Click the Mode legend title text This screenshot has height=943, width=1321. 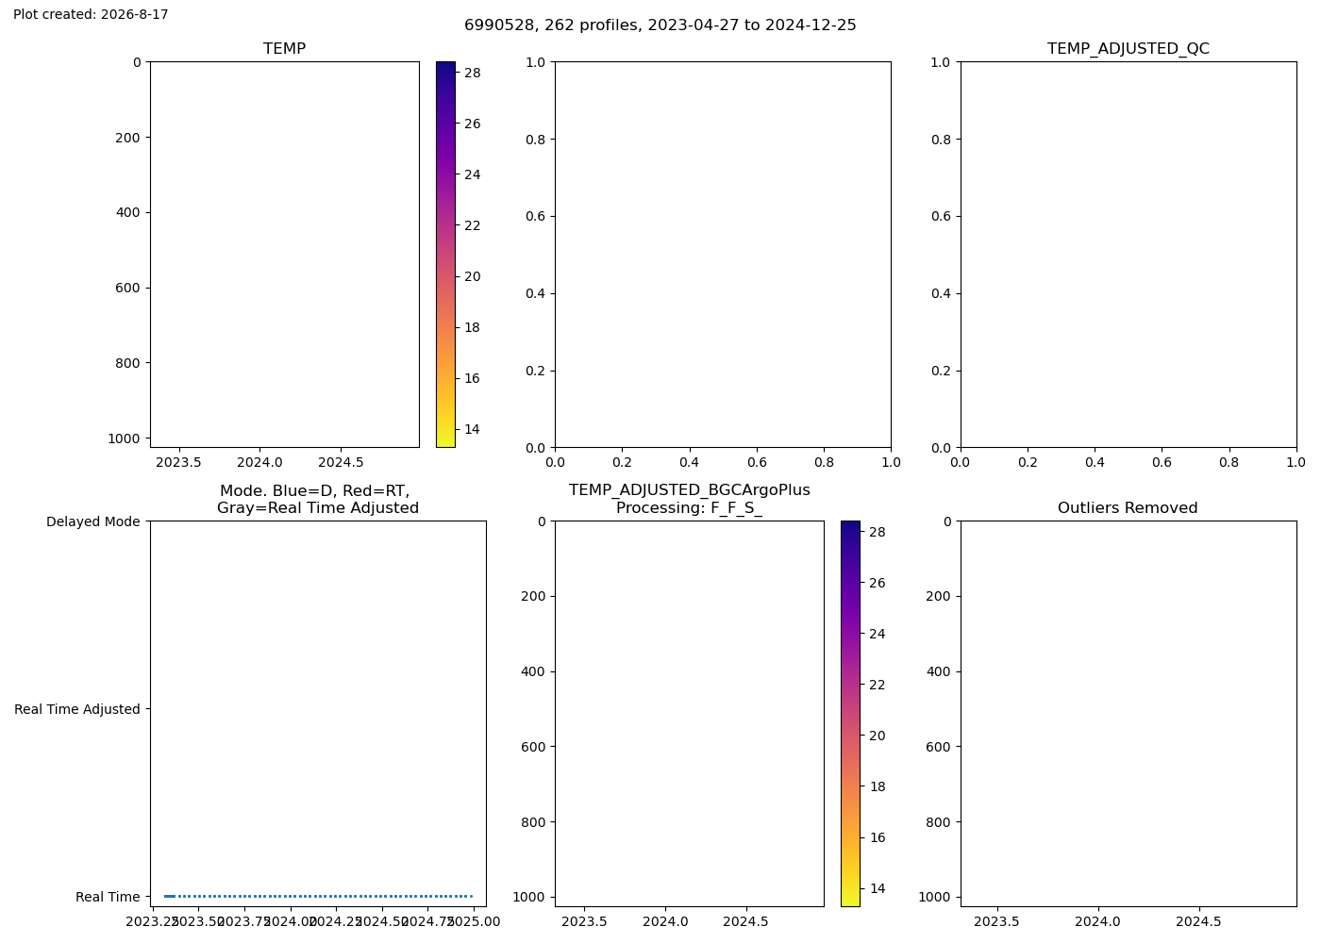[318, 500]
